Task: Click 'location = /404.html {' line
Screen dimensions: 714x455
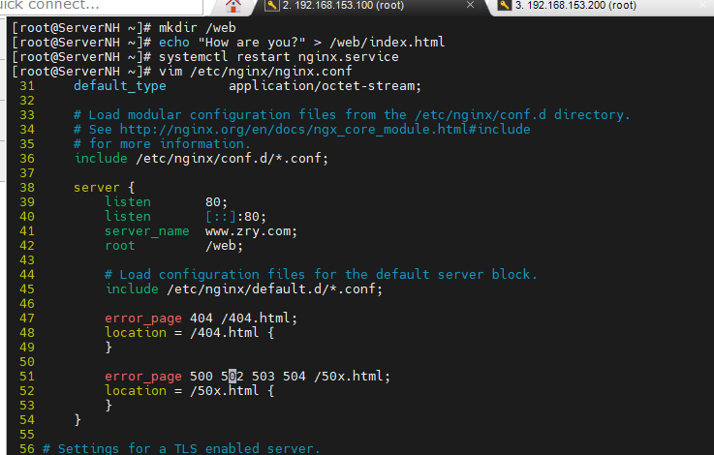Action: 190,333
